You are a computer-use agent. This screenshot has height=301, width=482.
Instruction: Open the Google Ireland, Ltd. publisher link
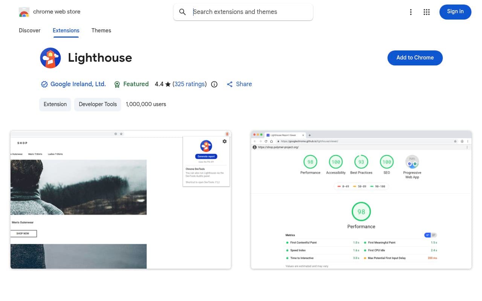click(78, 84)
